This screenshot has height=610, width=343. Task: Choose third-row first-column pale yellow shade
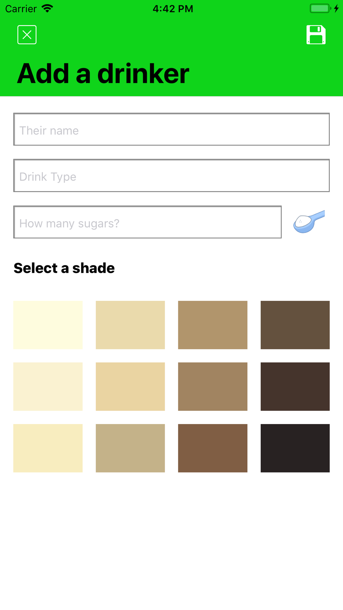point(48,448)
